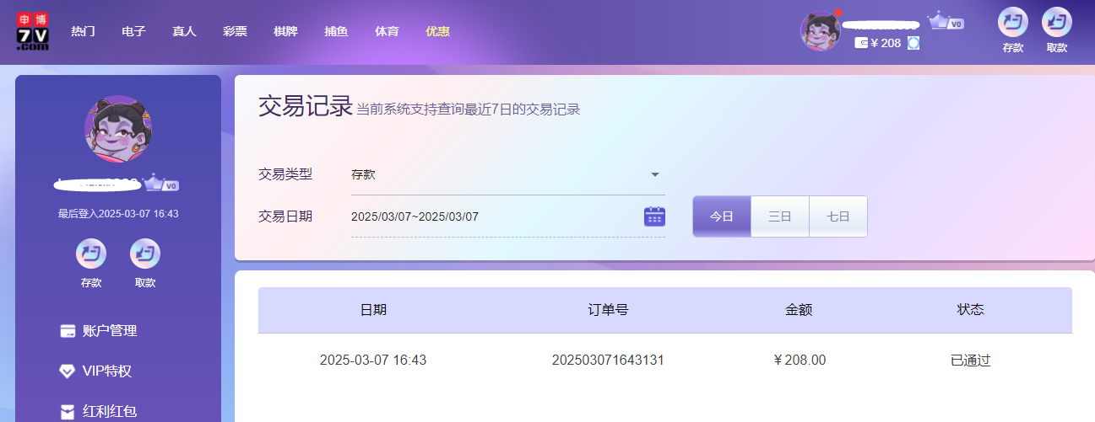Expand the 交易类型 dropdown arrow
The image size is (1095, 422).
coord(654,175)
